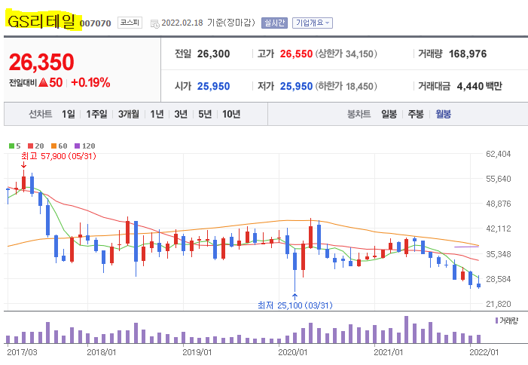Click the stock code 007070
The width and height of the screenshot is (528, 365).
click(96, 23)
